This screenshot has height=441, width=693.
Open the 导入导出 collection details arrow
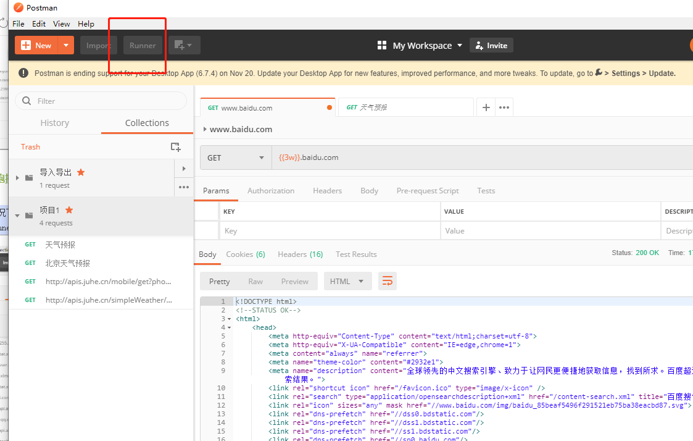184,169
